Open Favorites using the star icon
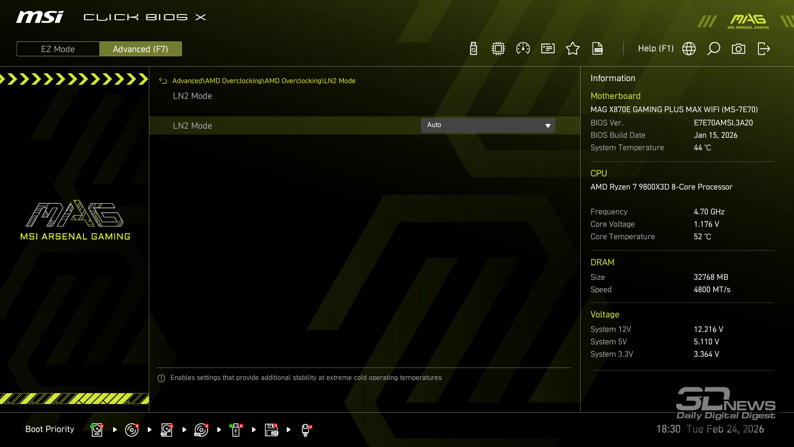Image resolution: width=794 pixels, height=447 pixels. pos(573,49)
